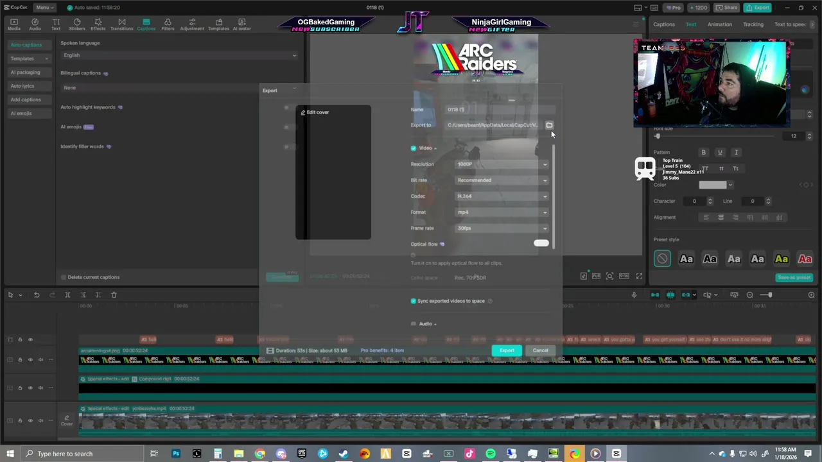Viewport: 822px width, 462px height.
Task: Click the undo arrow above the timeline
Action: (37, 295)
